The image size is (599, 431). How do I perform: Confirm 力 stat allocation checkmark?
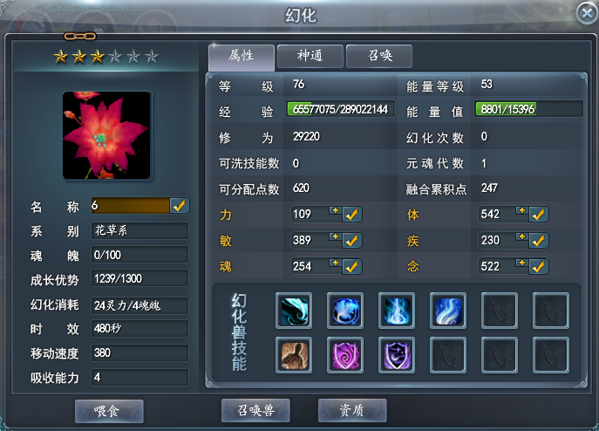pos(352,214)
